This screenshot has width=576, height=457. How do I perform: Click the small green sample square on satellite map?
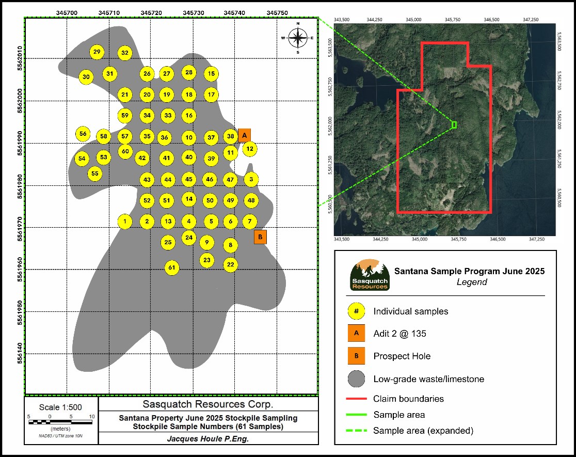click(454, 124)
